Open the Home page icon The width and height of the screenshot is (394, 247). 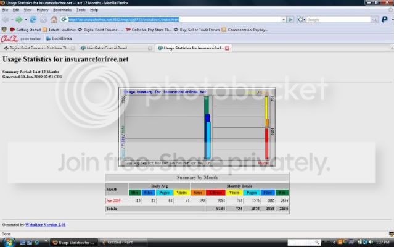[54, 19]
